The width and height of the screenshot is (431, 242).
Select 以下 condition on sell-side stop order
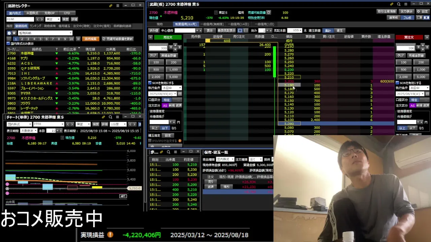[165, 128]
